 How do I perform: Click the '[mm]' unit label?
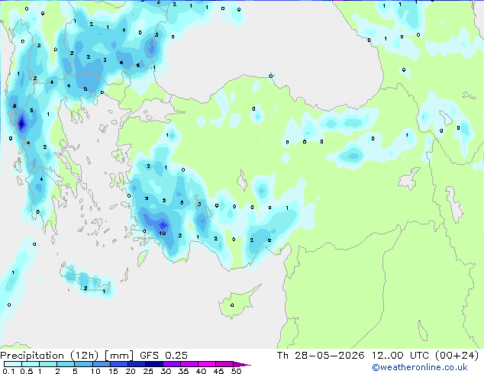pyautogui.click(x=119, y=356)
